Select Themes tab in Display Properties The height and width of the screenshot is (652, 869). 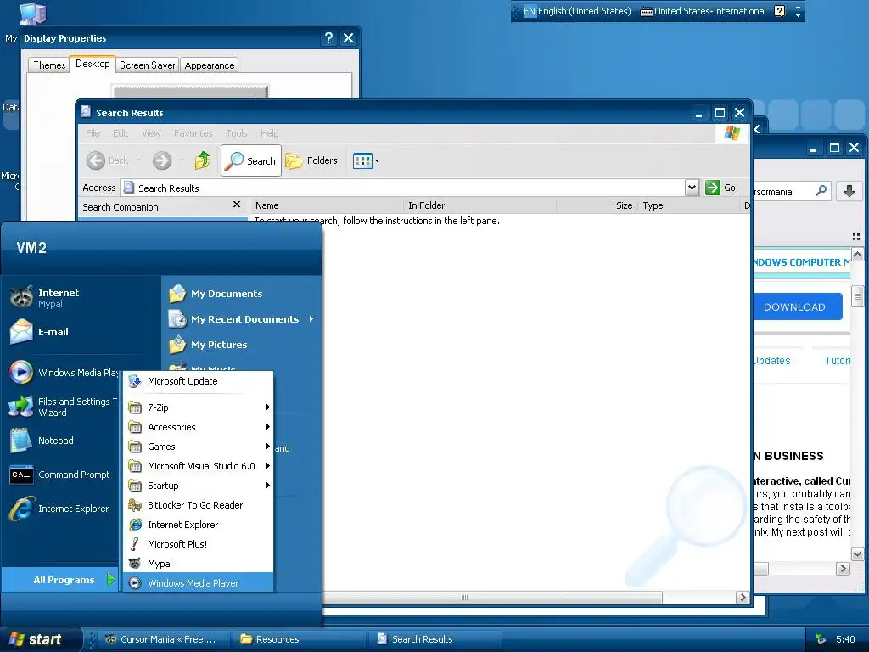pos(49,65)
